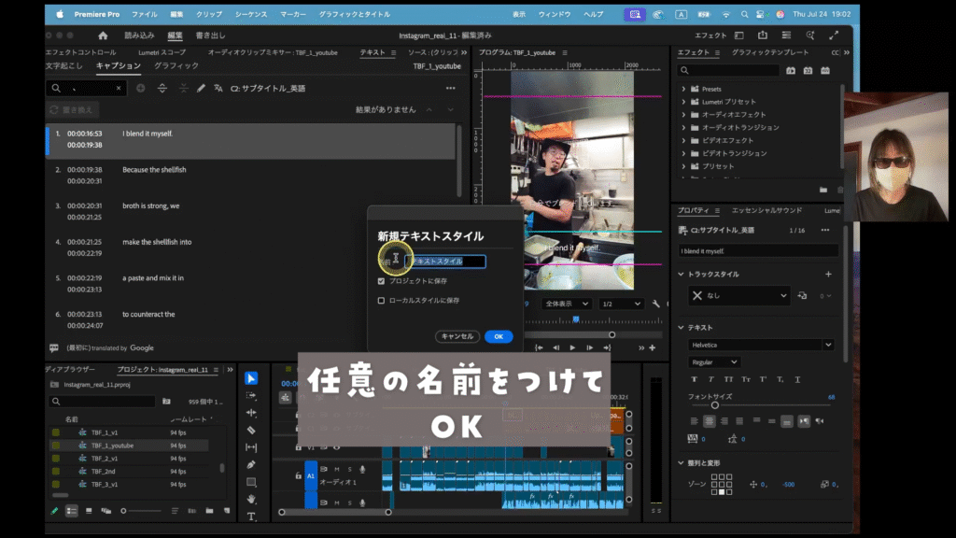Image resolution: width=956 pixels, height=538 pixels.
Task: Step back one frame in program monitor
Action: point(556,347)
